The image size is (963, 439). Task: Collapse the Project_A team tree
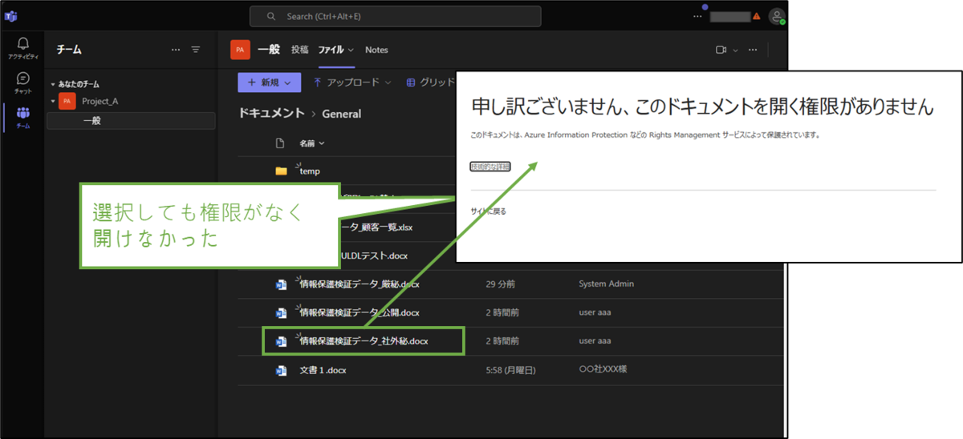coord(53,102)
